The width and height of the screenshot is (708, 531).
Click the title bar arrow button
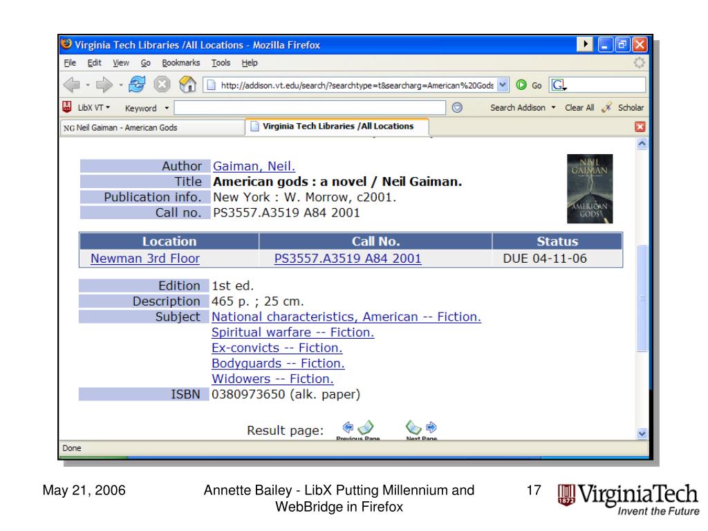pyautogui.click(x=585, y=44)
